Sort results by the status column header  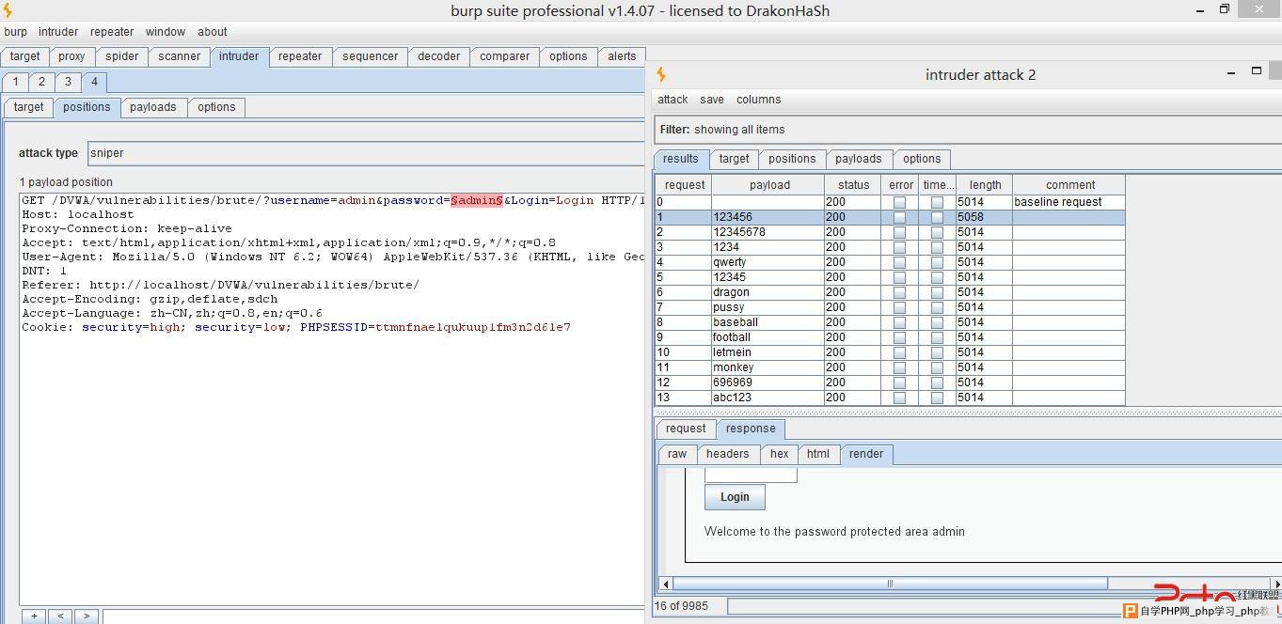pos(854,185)
